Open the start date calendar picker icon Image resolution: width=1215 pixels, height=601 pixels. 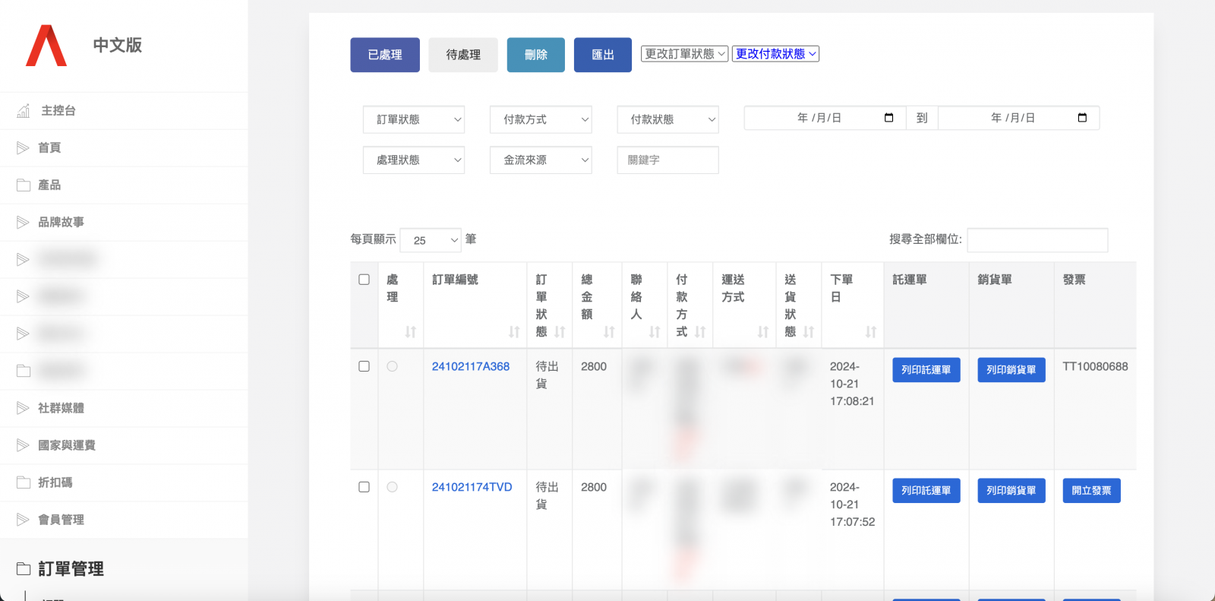click(x=888, y=118)
